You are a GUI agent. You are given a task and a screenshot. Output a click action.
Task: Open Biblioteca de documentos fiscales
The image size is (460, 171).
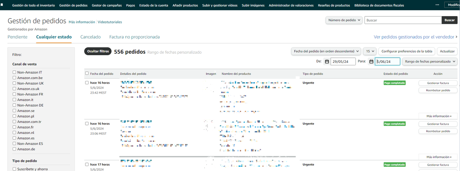pos(379,5)
